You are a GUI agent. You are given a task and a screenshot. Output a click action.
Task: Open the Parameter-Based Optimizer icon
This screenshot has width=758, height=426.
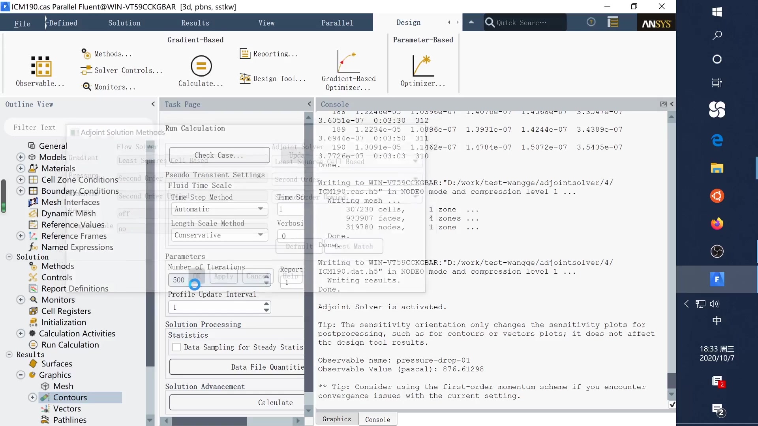pyautogui.click(x=423, y=65)
